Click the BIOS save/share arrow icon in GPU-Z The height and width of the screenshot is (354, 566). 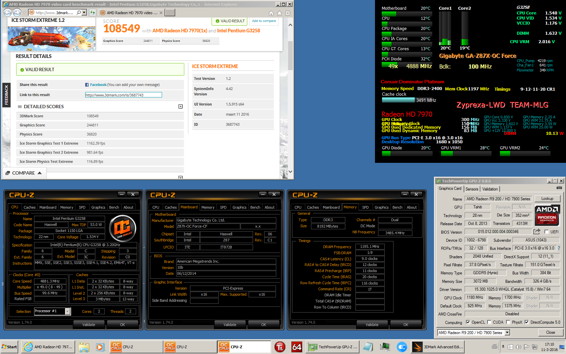(x=537, y=232)
